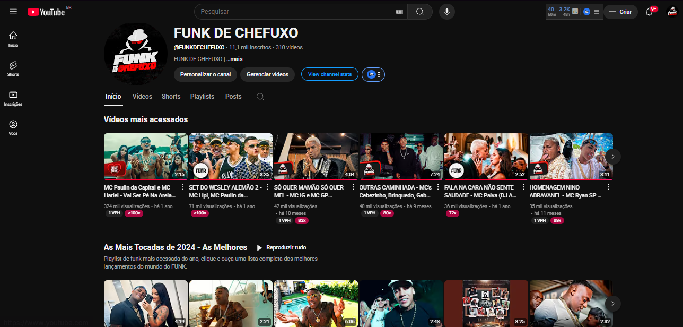Open the hamburger guide menu
683x327 pixels.
(13, 12)
